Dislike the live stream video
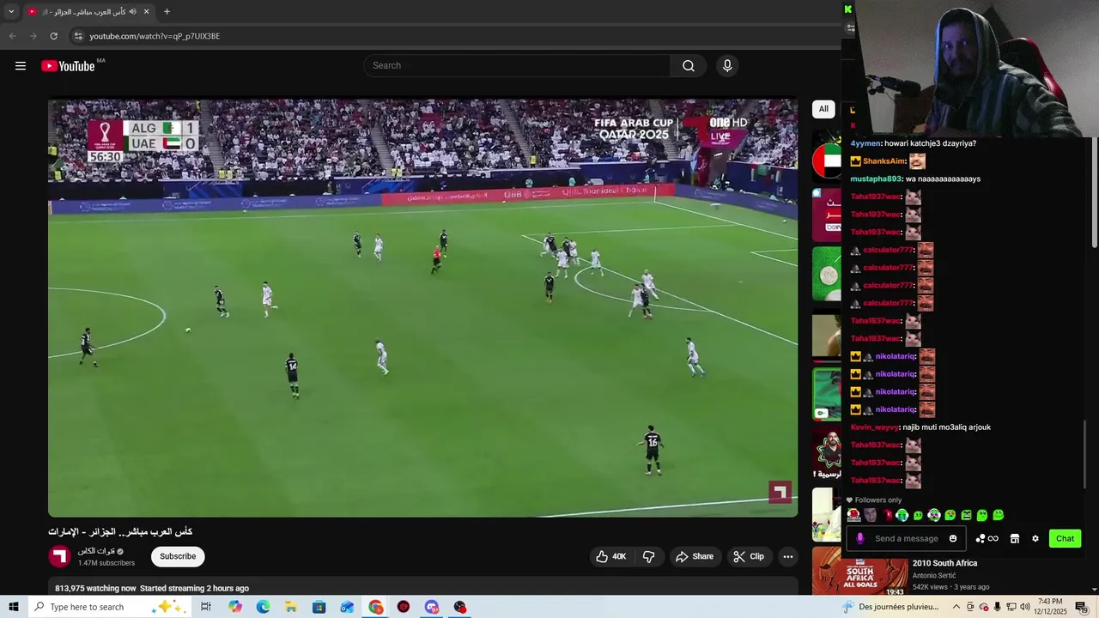The width and height of the screenshot is (1099, 618). (649, 556)
